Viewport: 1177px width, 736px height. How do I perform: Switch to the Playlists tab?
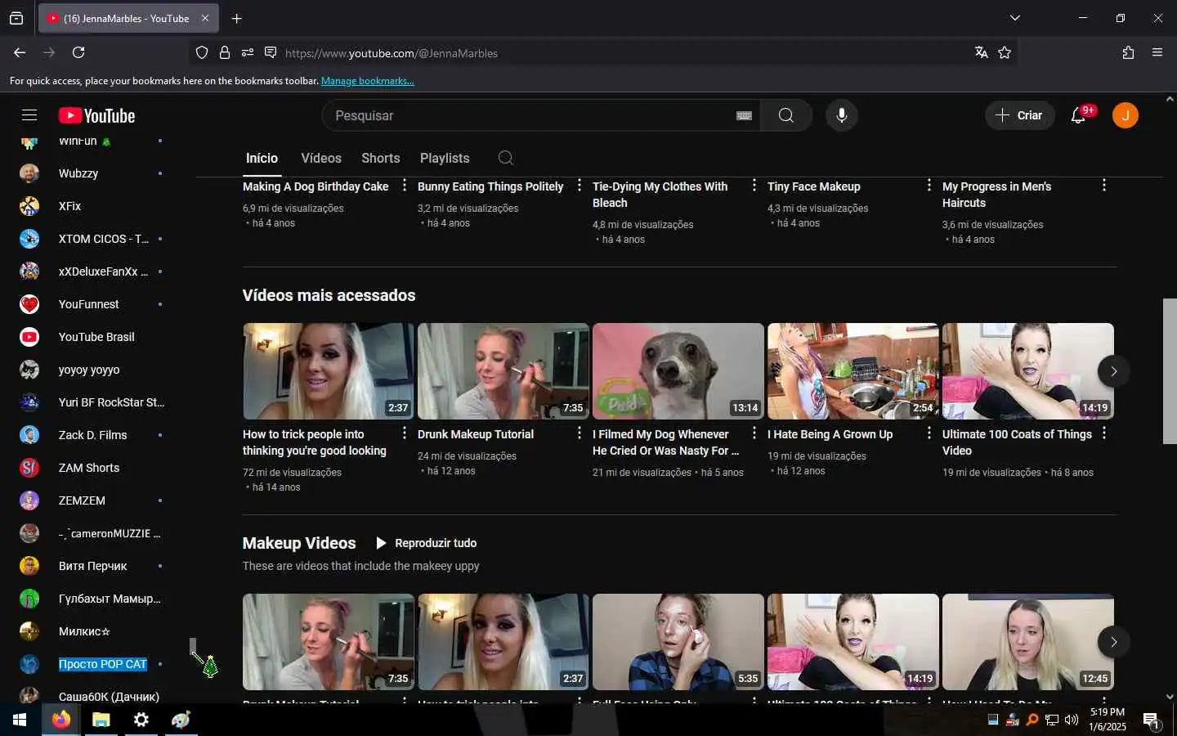pyautogui.click(x=445, y=158)
